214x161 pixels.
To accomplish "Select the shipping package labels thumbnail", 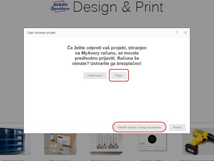I will 60,144.
